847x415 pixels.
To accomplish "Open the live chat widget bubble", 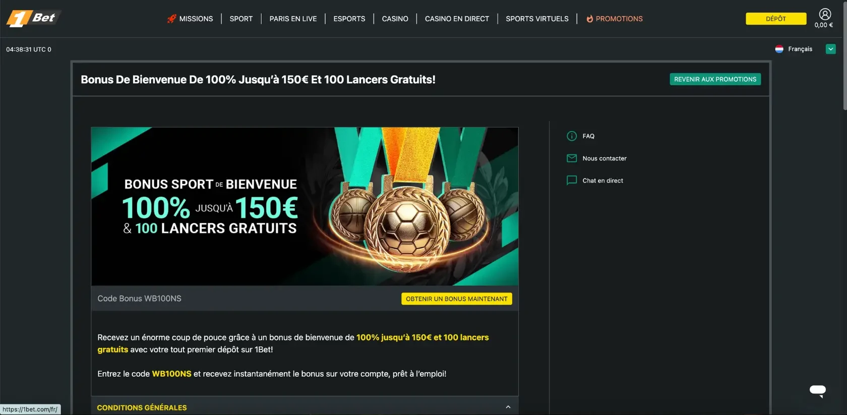I will click(x=818, y=390).
